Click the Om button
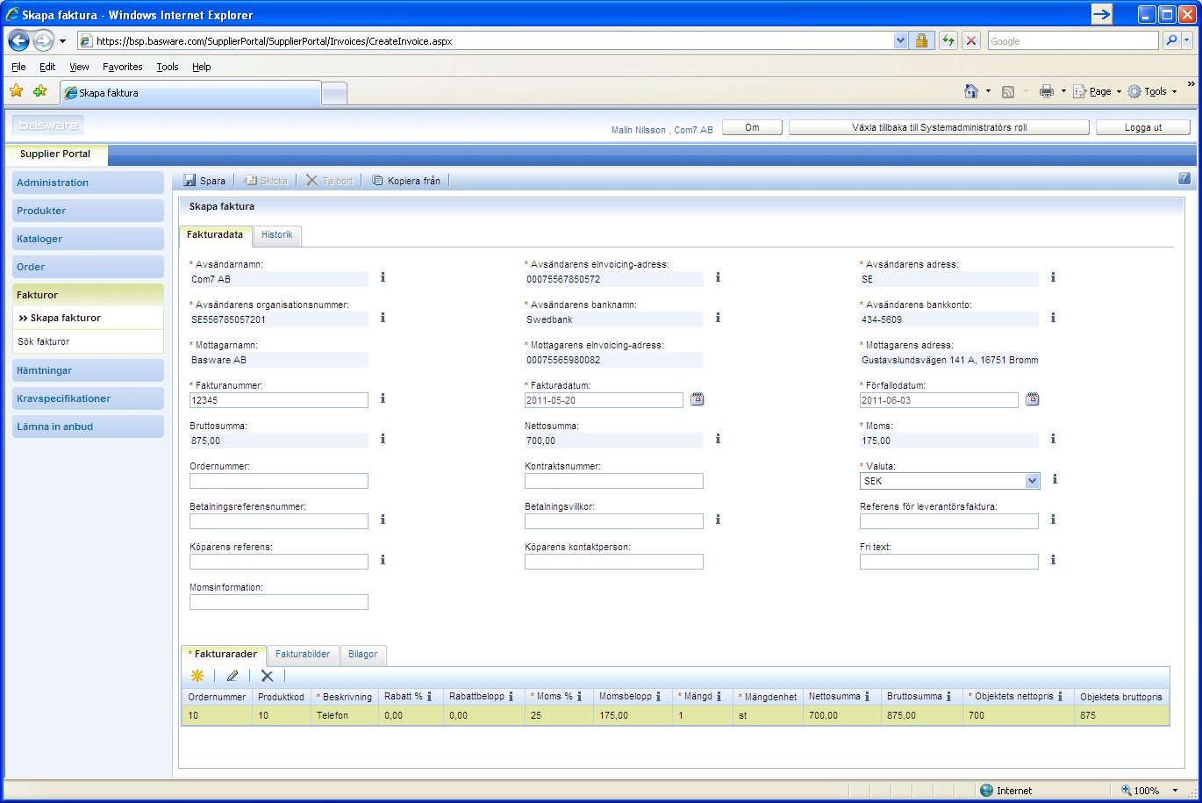The height and width of the screenshot is (803, 1202). coord(752,127)
